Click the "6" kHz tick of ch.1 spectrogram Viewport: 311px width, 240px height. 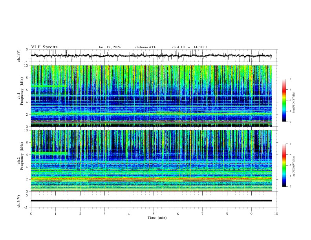click(x=27, y=90)
